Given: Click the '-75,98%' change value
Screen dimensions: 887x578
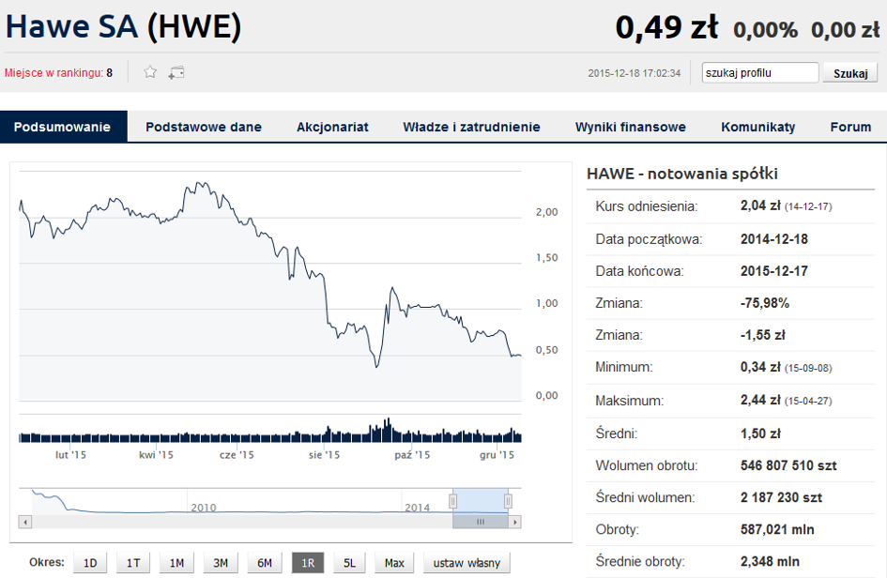Looking at the screenshot, I should (765, 303).
